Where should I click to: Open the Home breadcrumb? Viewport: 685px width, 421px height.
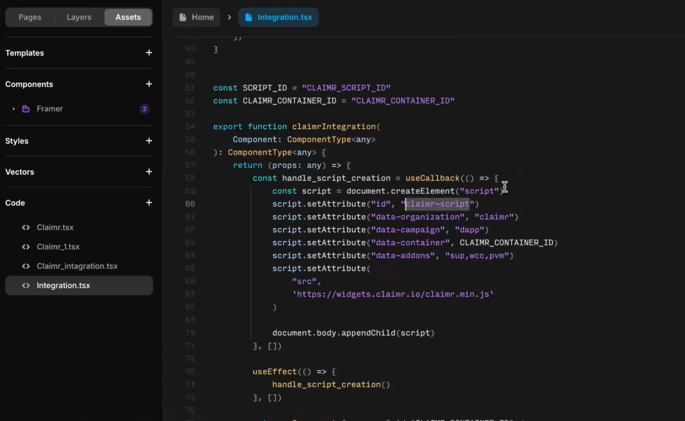click(x=196, y=17)
